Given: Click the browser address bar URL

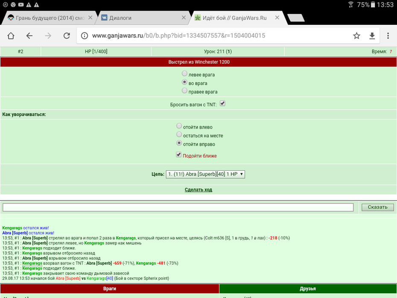Looking at the screenshot, I should pos(178,36).
